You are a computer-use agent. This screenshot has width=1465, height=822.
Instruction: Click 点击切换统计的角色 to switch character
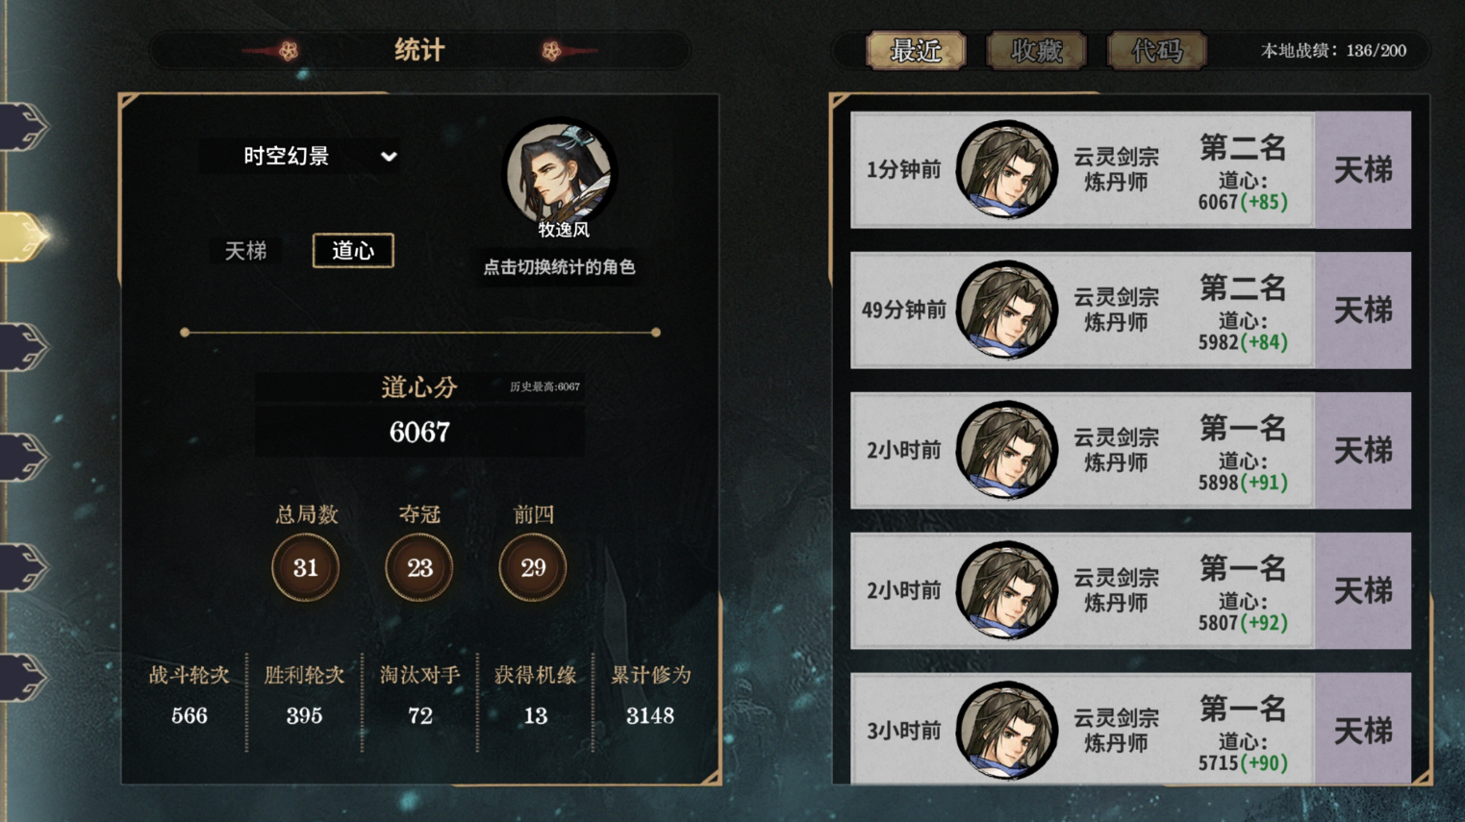559,267
